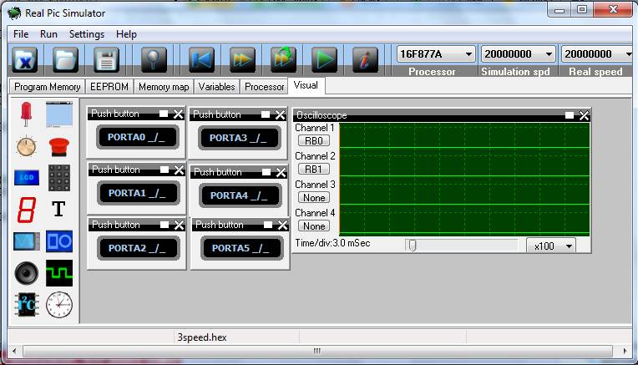Viewport: 638px width, 365px height.
Task: Add the red push button component
Action: [x=59, y=147]
